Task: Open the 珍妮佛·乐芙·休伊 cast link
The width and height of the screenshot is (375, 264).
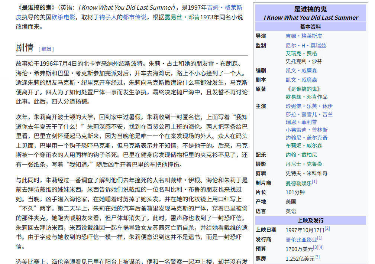Action: pos(309,106)
